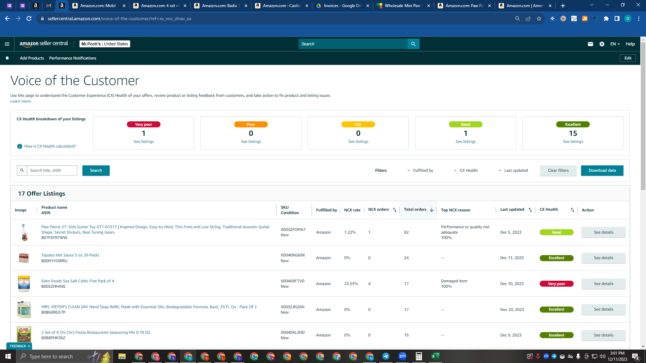Viewport: 646px width, 363px height.
Task: Click the info icon beside CX Health calculation
Action: pos(20,146)
